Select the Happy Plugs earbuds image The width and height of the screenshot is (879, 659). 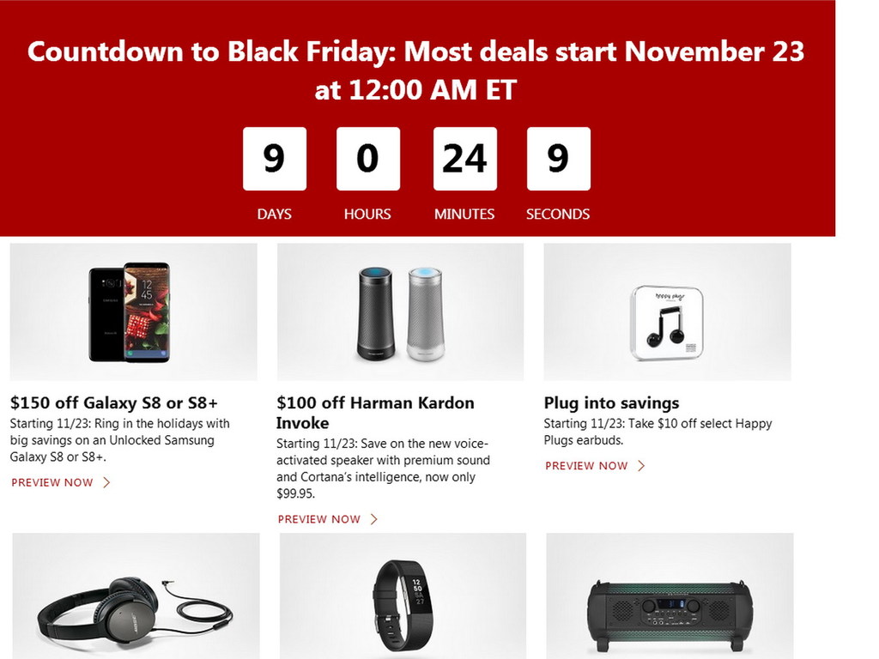(x=667, y=311)
